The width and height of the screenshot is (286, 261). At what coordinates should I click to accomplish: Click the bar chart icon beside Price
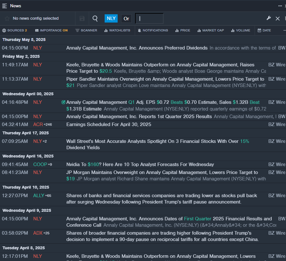point(177,30)
